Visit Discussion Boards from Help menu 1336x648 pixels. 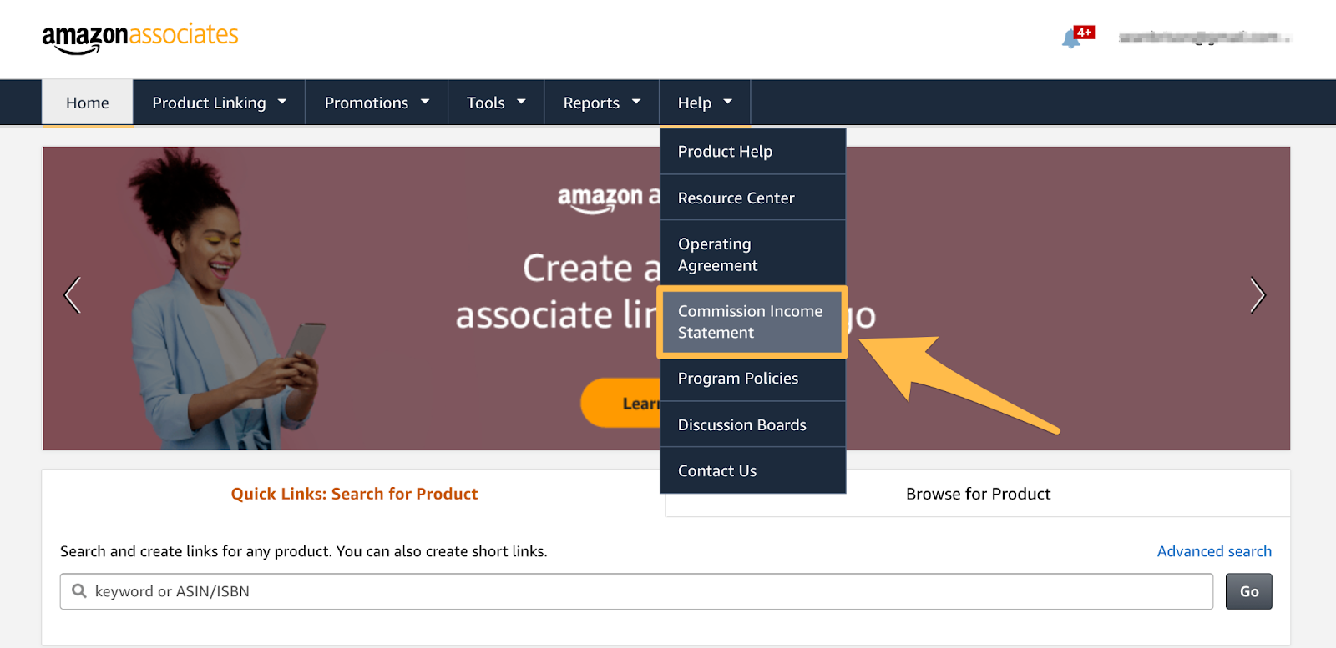coord(752,424)
